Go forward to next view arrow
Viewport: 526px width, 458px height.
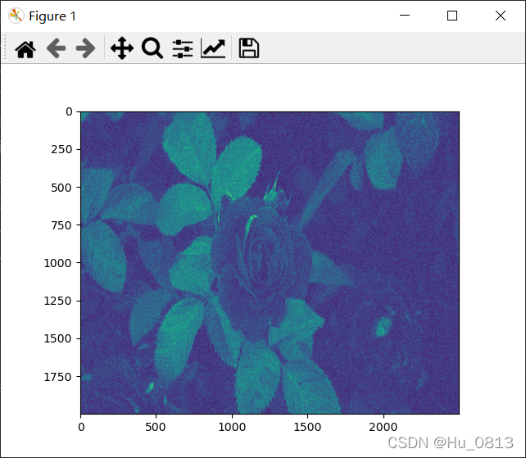[85, 48]
